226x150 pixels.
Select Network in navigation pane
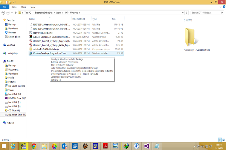click(9, 123)
